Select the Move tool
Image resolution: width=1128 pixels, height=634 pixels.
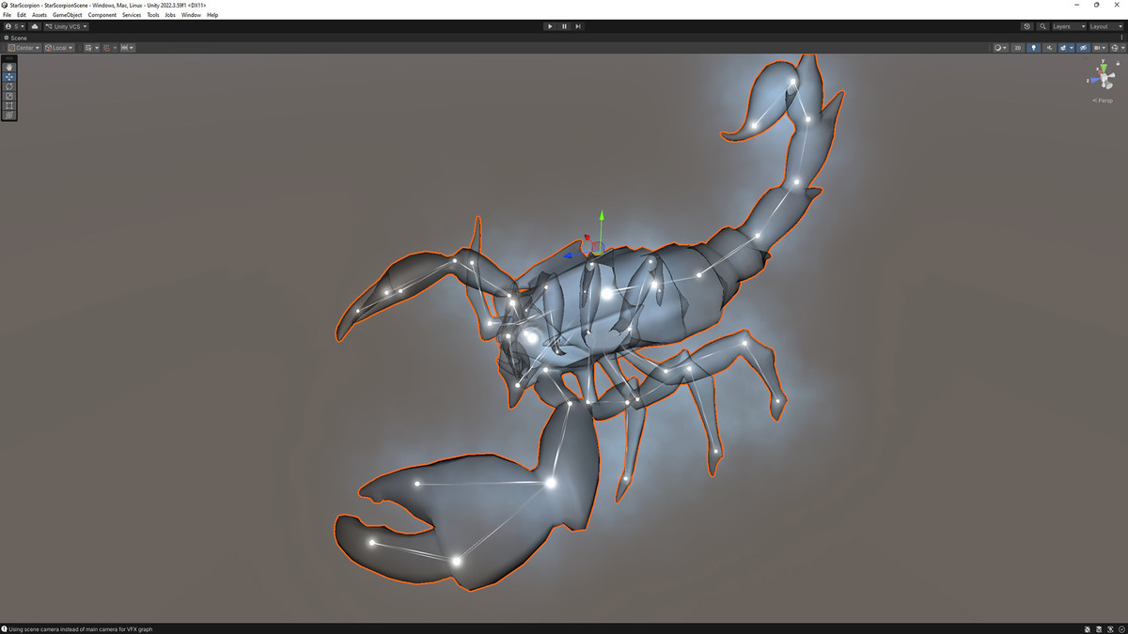coord(9,77)
